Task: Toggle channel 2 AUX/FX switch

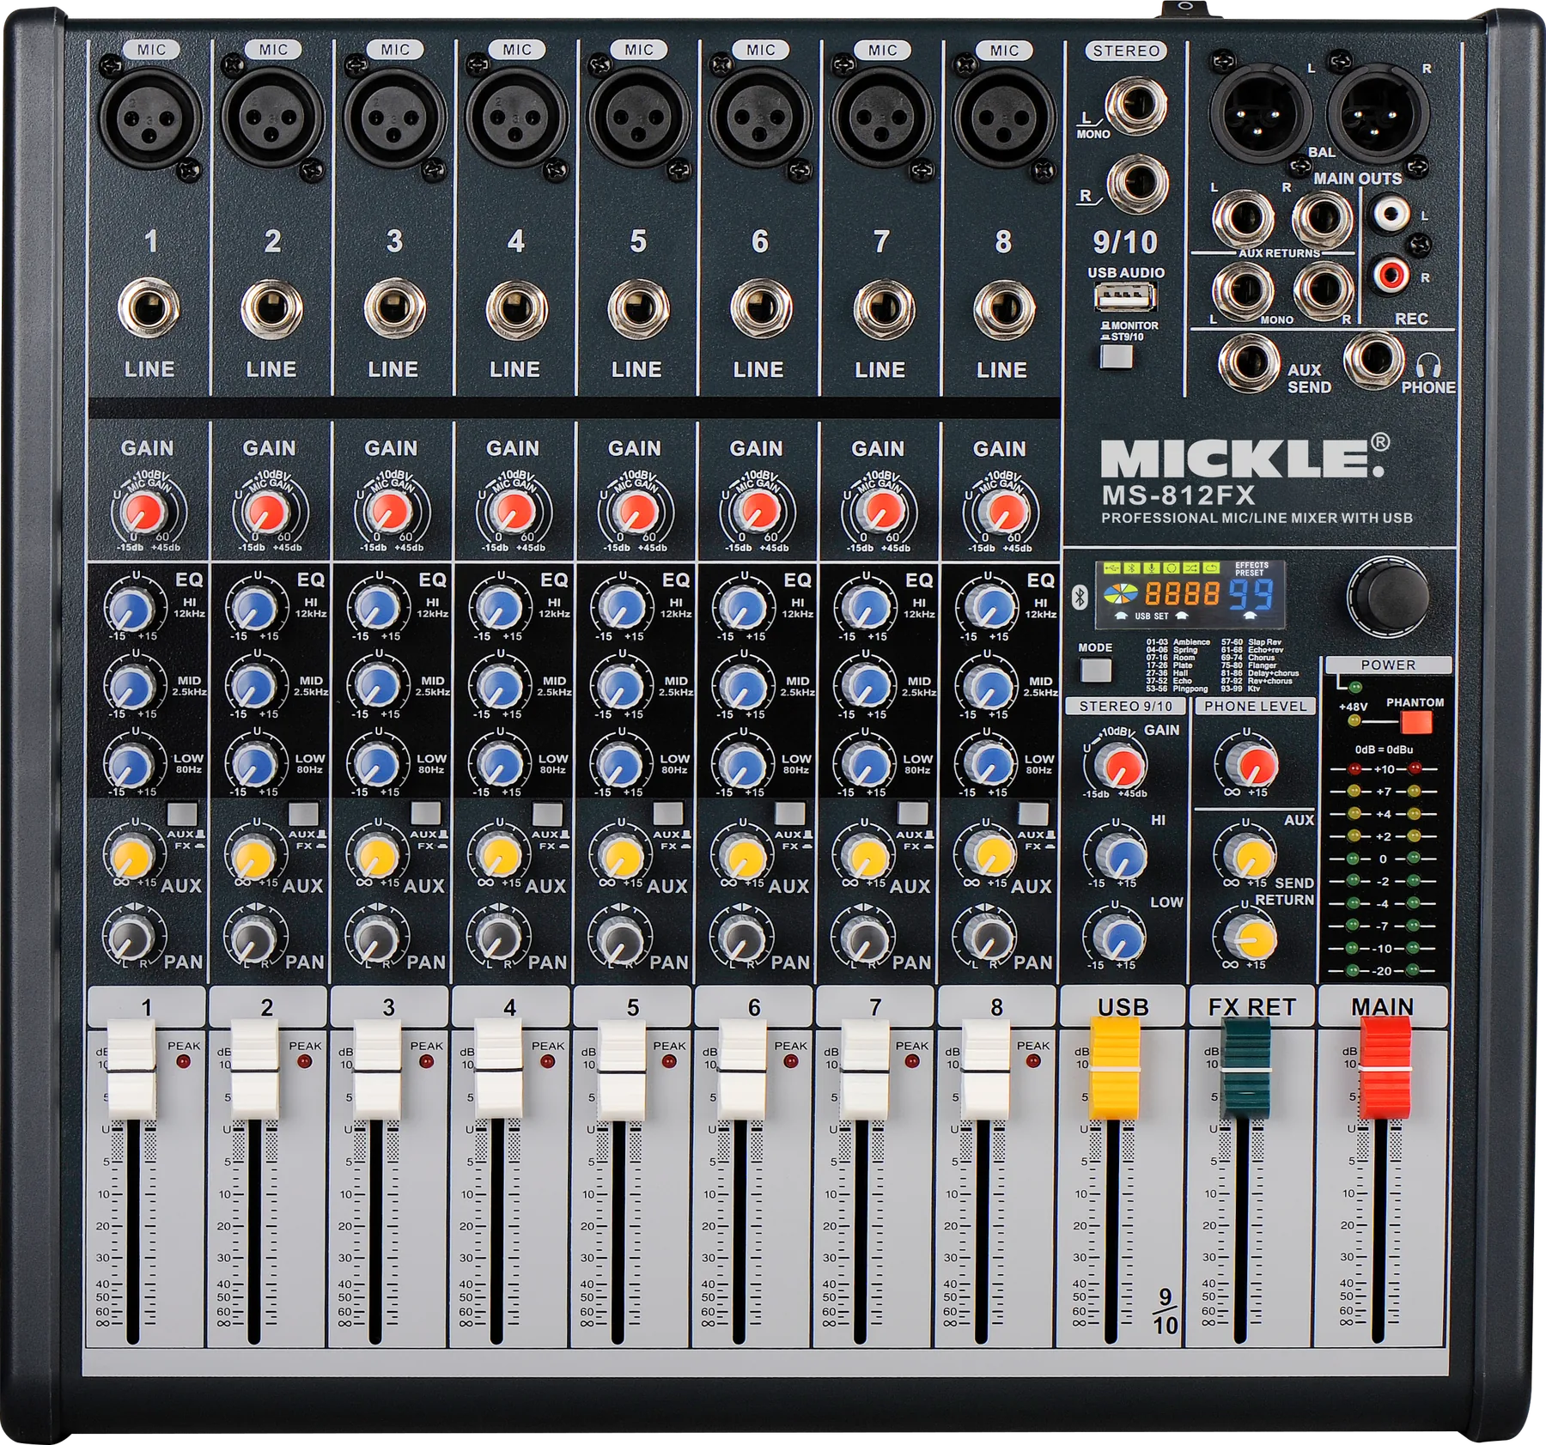Action: 304,813
